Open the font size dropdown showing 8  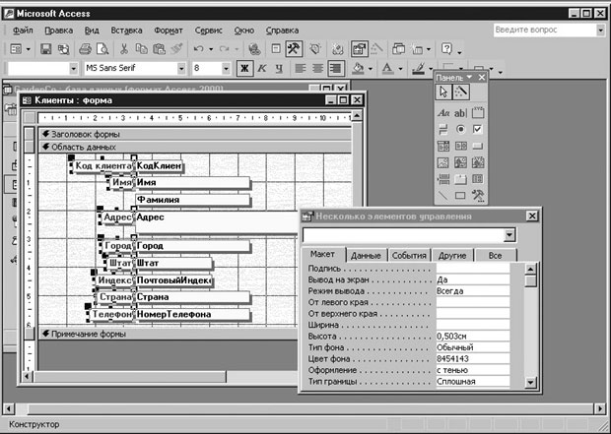pos(226,69)
